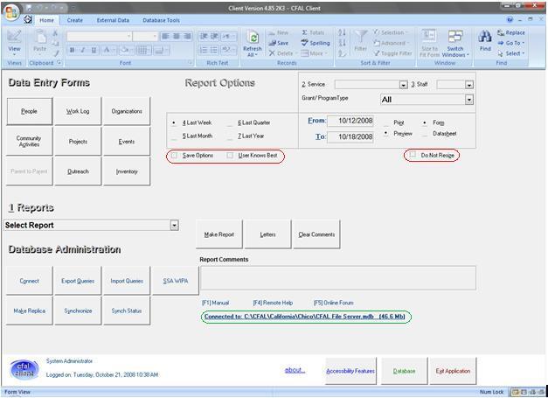Image resolution: width=548 pixels, height=398 pixels.
Task: Open the Select Report dropdown arrow
Action: click(175, 225)
